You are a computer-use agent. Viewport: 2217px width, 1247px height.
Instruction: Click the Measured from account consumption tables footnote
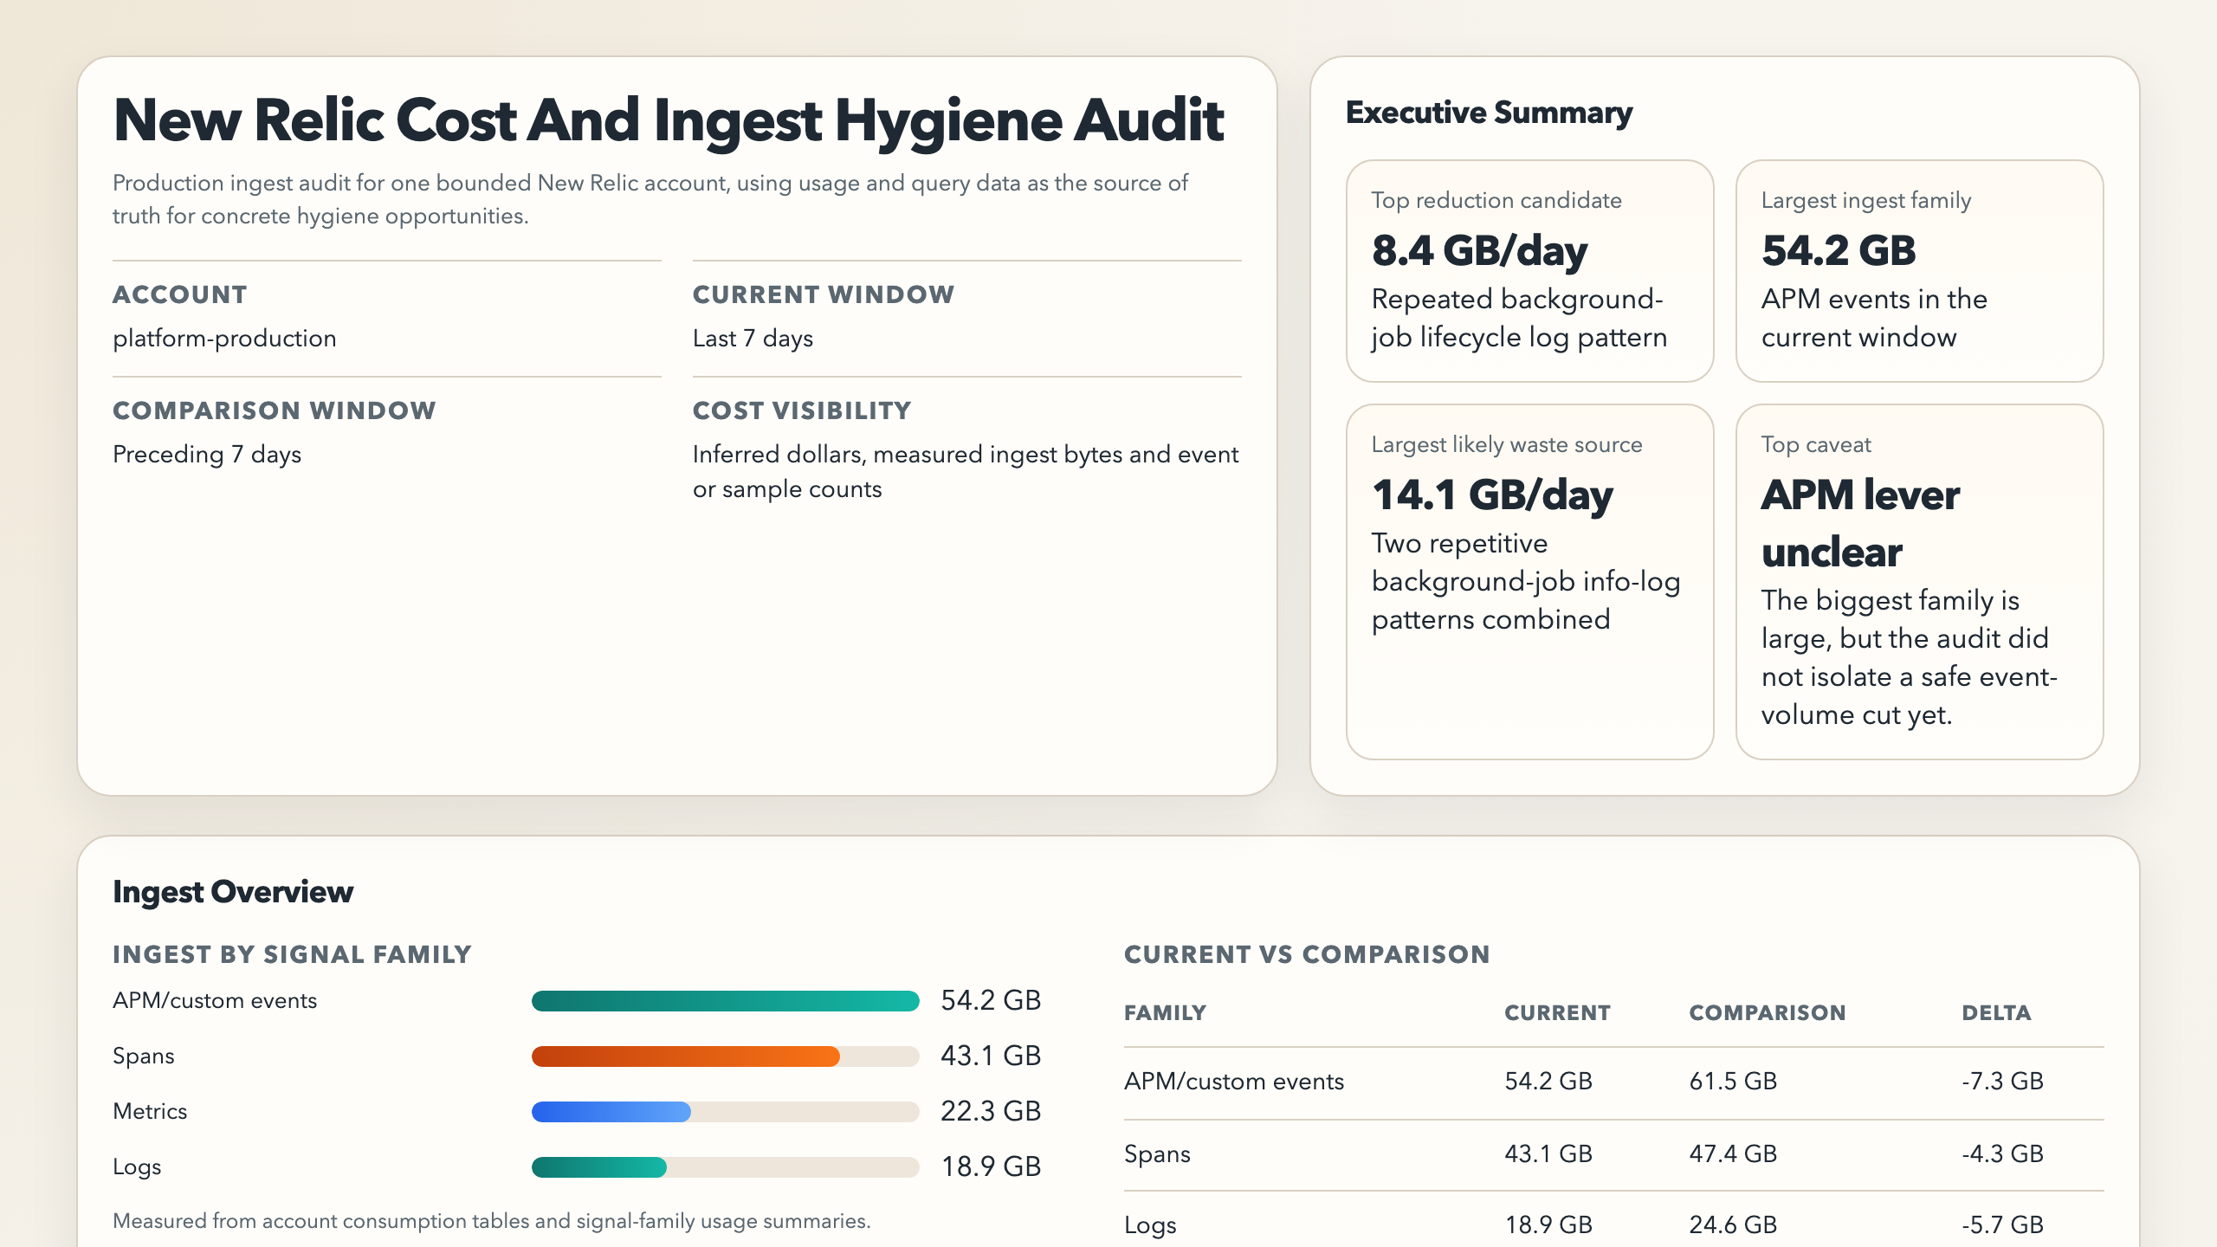(x=491, y=1221)
